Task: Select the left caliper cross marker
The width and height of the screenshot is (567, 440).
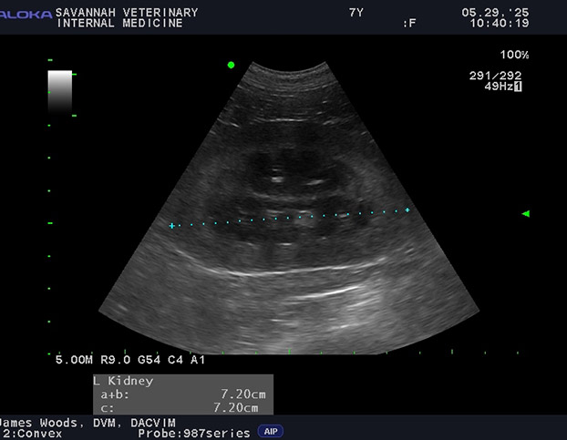Action: coord(172,226)
